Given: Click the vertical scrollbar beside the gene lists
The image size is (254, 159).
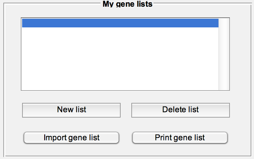Looking at the screenshot, I should tap(224, 54).
